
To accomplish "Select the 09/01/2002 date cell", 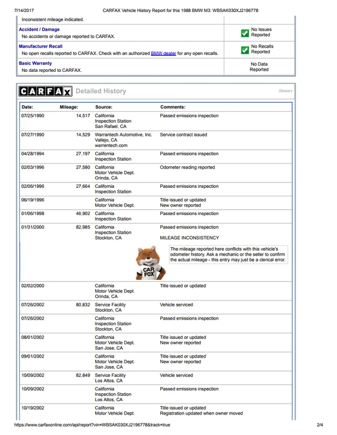I will click(x=33, y=356).
